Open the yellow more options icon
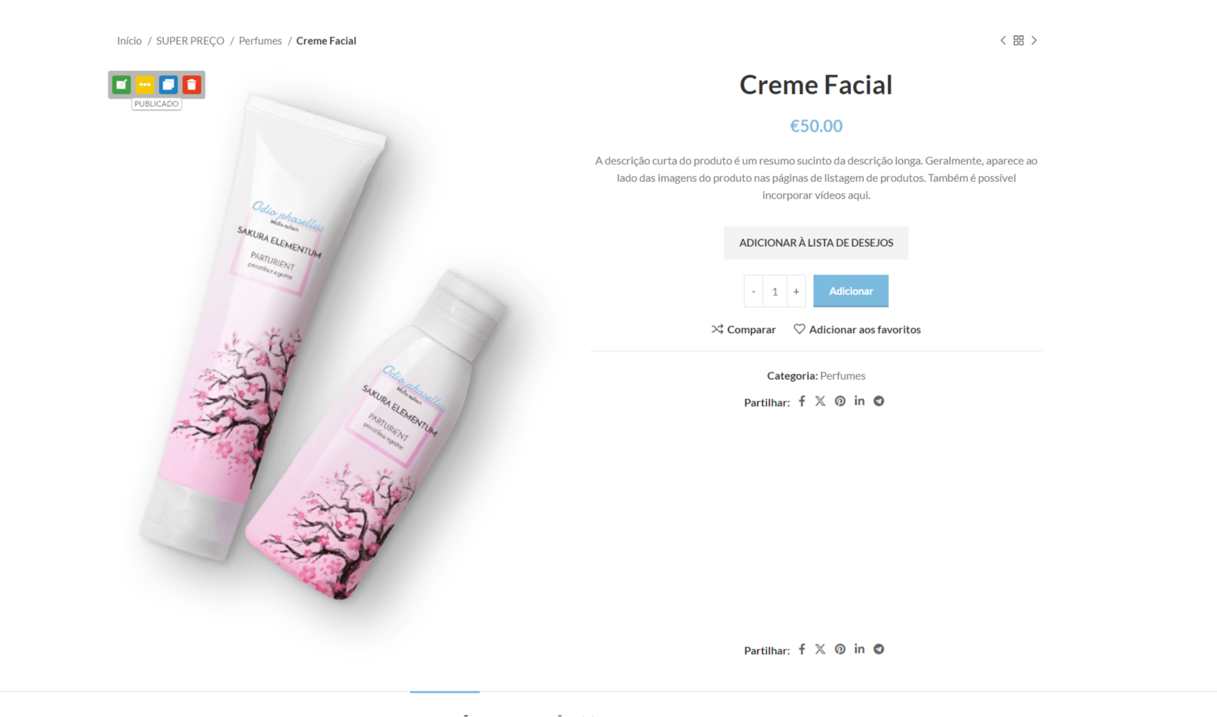The height and width of the screenshot is (717, 1217). point(145,85)
